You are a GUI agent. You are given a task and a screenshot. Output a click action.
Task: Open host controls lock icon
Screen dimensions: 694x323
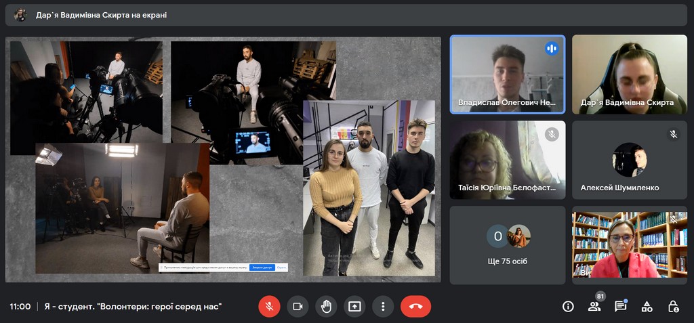click(x=673, y=307)
